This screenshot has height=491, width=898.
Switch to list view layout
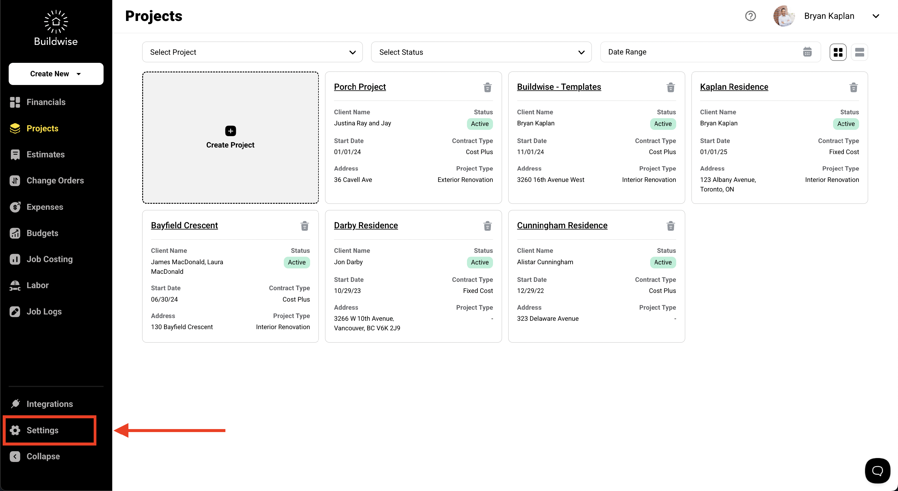coord(859,52)
